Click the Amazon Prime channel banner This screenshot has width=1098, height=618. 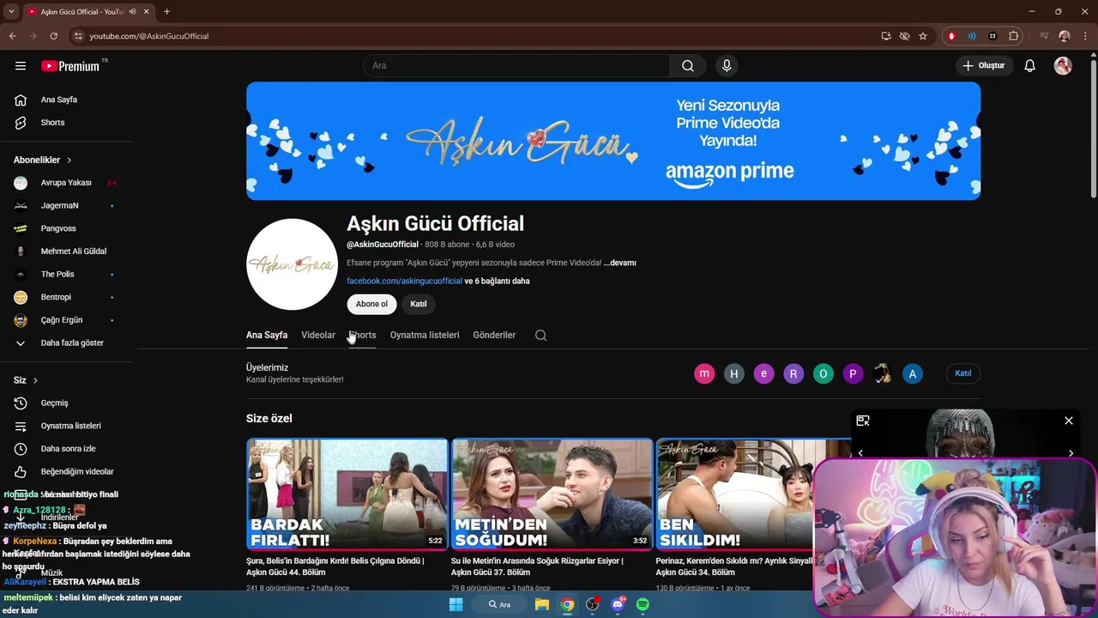tap(613, 141)
